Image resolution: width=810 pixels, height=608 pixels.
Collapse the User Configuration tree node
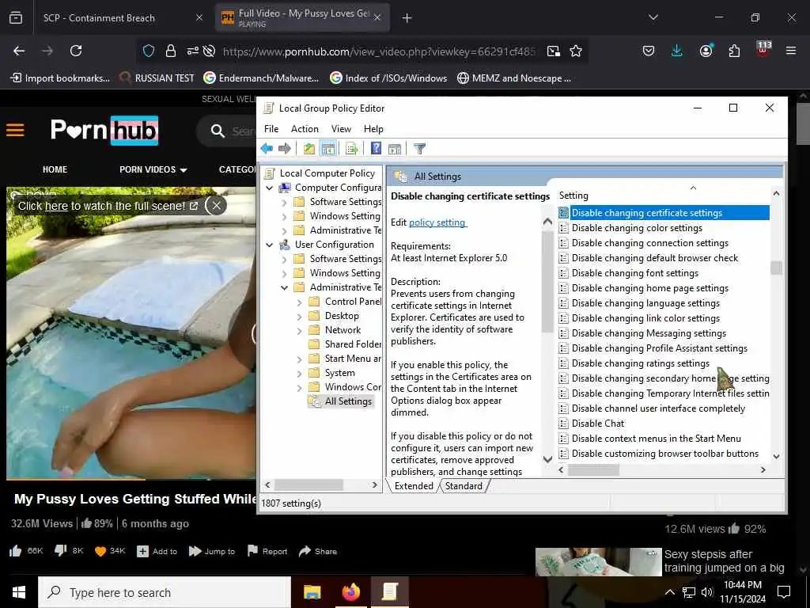coord(269,245)
